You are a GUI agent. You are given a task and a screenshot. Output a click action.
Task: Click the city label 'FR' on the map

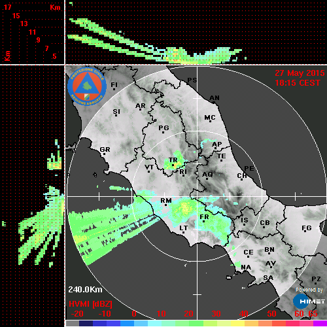coord(204,217)
